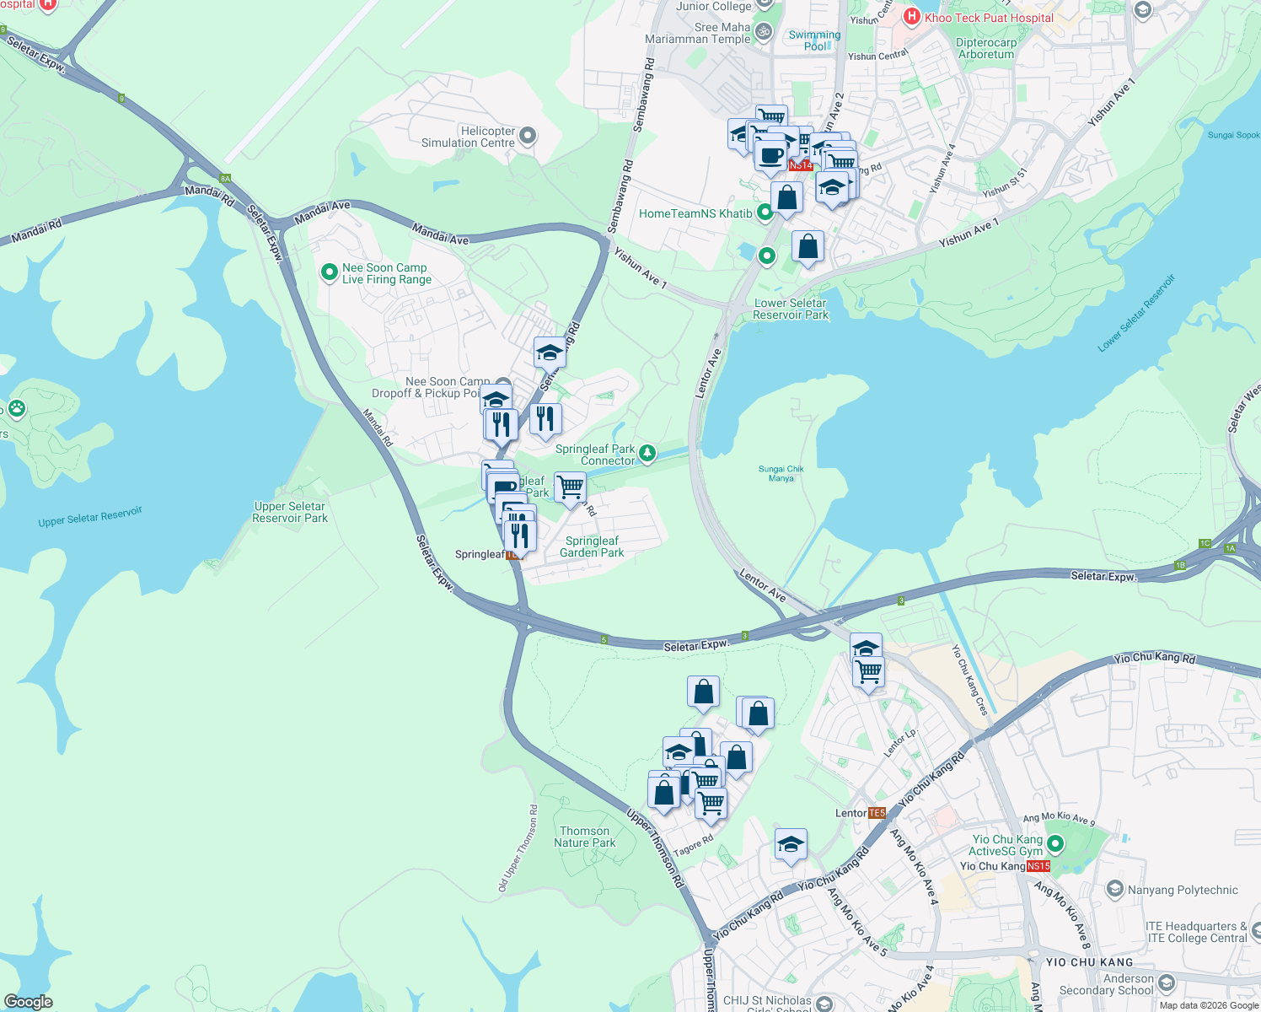Image resolution: width=1261 pixels, height=1012 pixels.
Task: Select the TE5 station badge near Lentor
Action: point(877,812)
